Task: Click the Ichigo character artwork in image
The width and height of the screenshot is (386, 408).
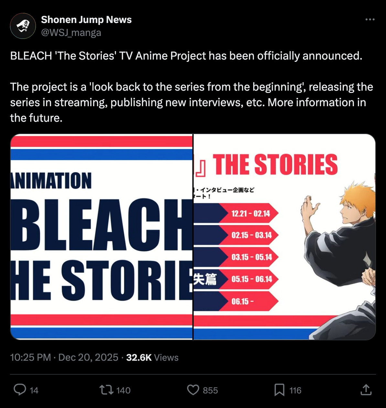Action: point(338,259)
